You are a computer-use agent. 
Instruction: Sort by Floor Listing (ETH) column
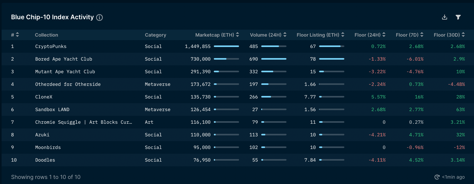pos(343,35)
